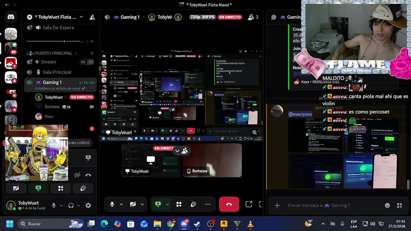Toggle noise suppression in the voice panel

point(77,175)
